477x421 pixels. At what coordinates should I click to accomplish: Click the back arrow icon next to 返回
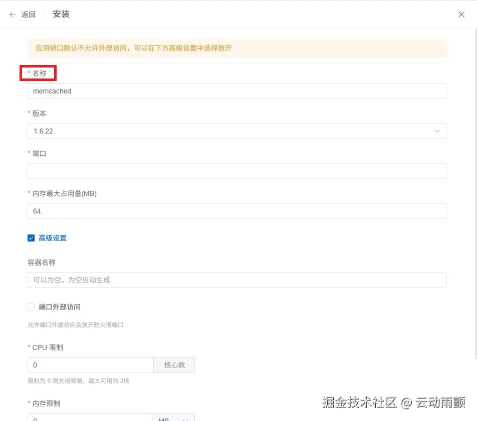pos(13,14)
